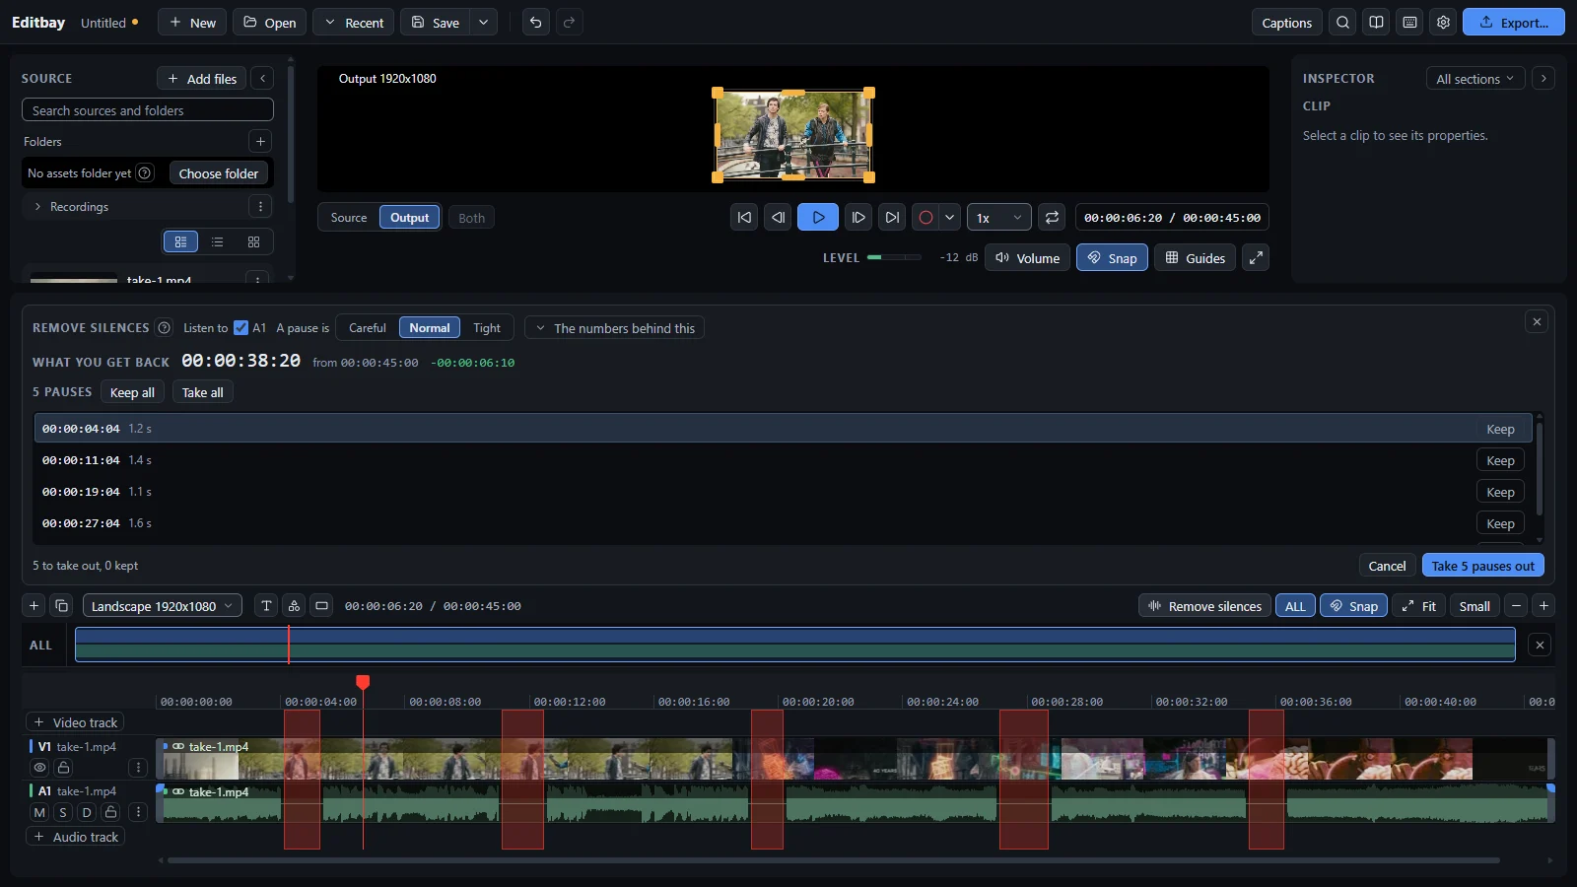Expand The numbers behind this
Viewport: 1577px width, 887px height.
pos(614,328)
